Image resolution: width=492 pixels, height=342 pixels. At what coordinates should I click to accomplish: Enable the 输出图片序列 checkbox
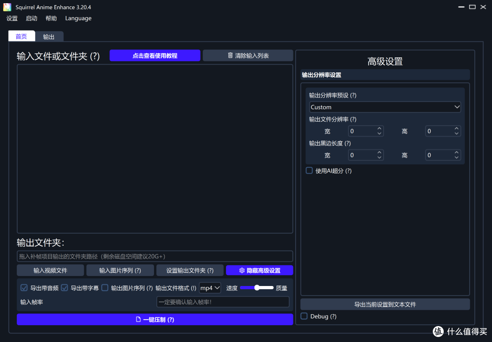pyautogui.click(x=105, y=287)
